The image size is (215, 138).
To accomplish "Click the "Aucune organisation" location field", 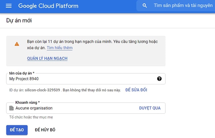I will [86, 108].
